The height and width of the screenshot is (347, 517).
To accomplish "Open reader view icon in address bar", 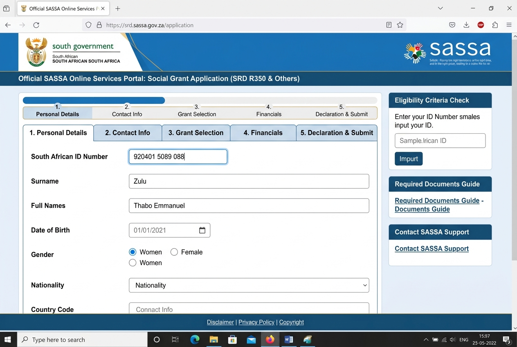I will pos(389,25).
